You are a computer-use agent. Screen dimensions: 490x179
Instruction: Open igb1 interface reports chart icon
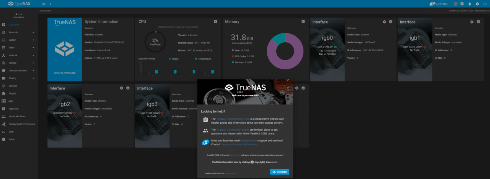pos(478,22)
